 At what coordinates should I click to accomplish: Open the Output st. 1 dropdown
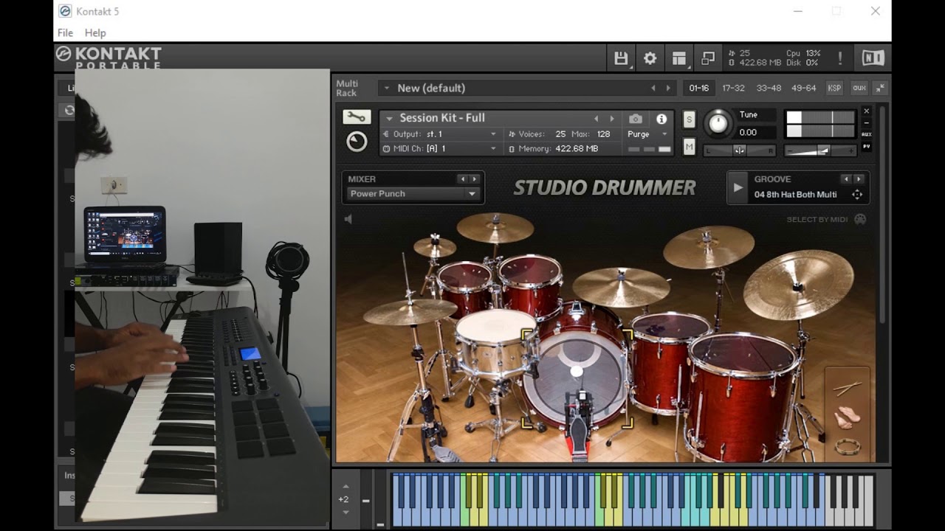click(x=440, y=134)
